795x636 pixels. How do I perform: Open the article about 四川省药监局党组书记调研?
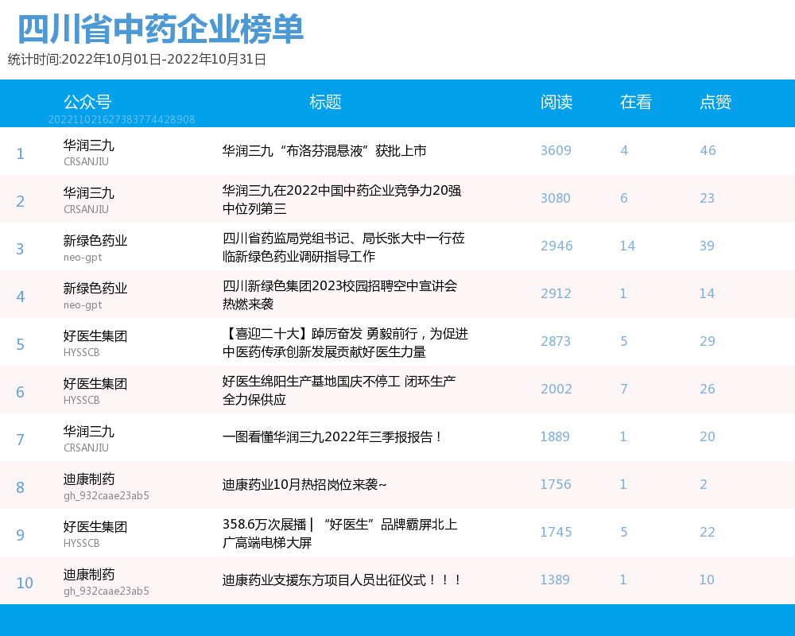343,247
